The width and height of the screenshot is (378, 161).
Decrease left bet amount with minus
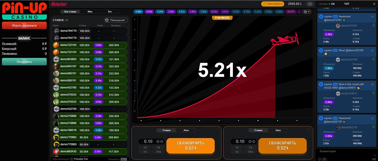pos(158,142)
